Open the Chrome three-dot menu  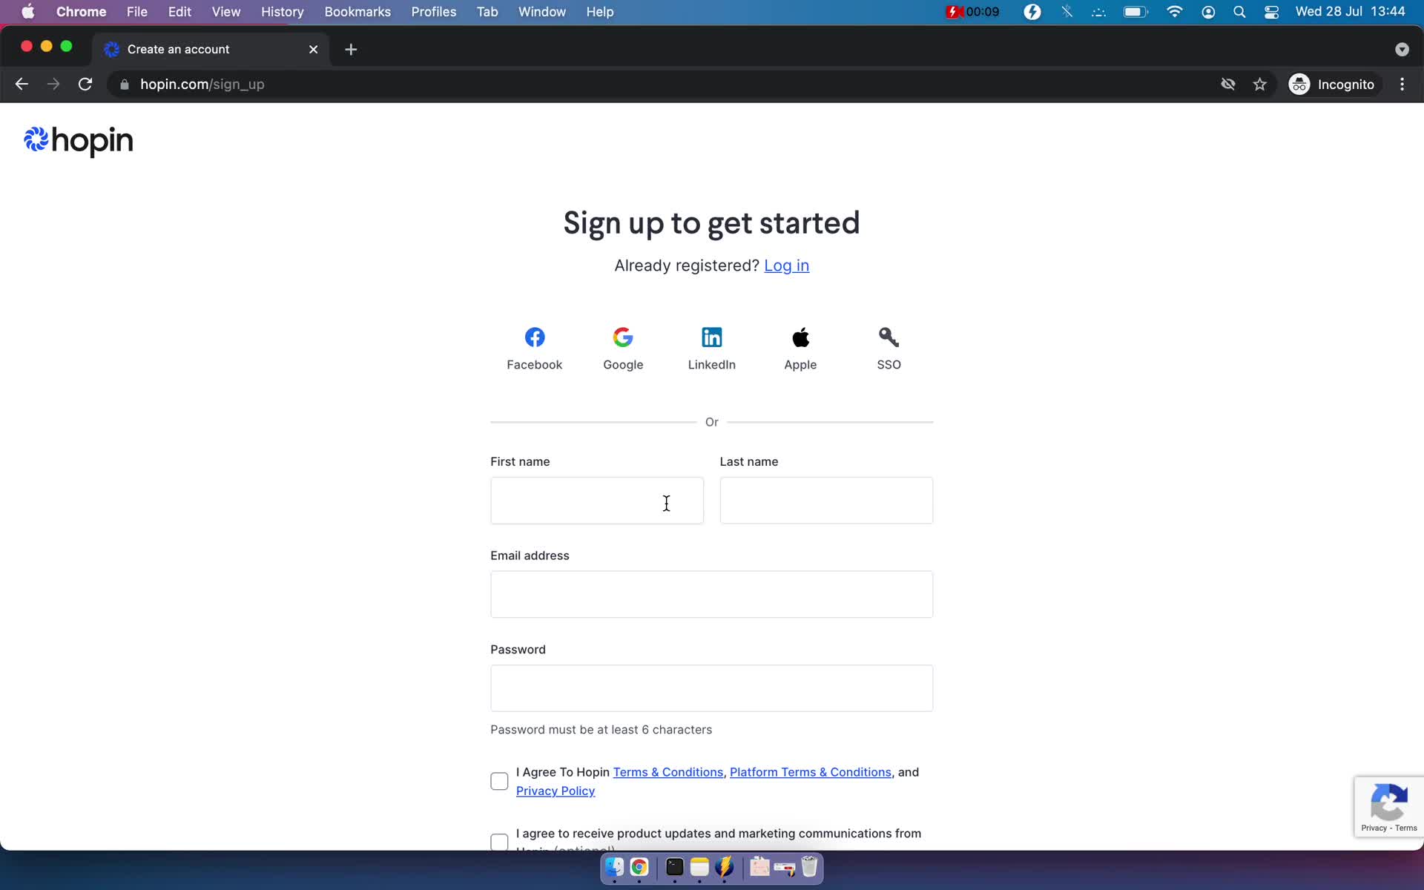1402,85
